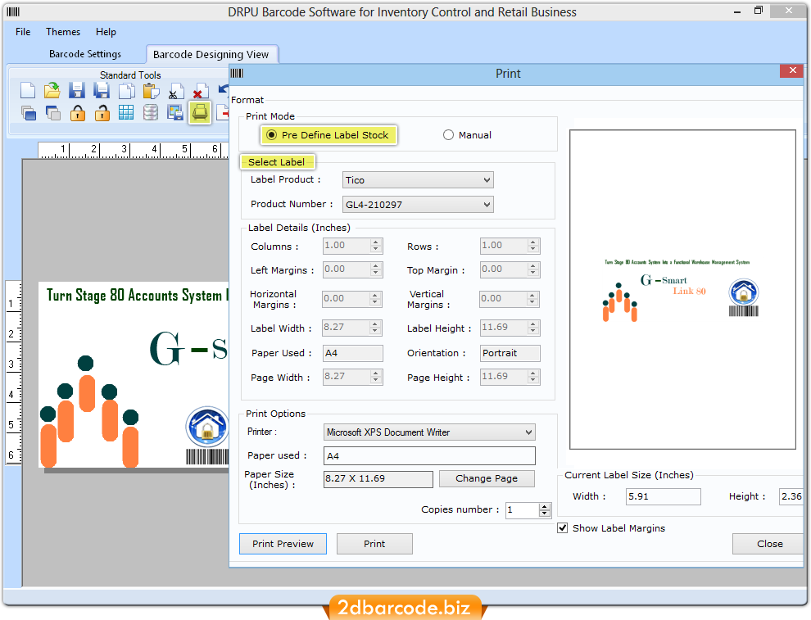
Task: Increase the Copies number with up arrow
Action: pos(545,507)
